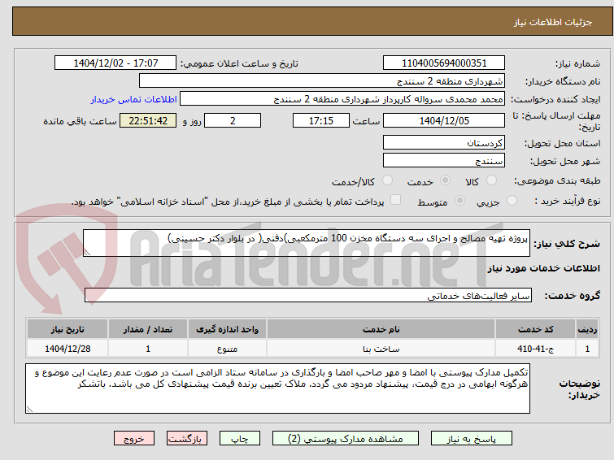Click the date cell 1404/12/28
Image resolution: width=614 pixels, height=460 pixels.
click(67, 349)
